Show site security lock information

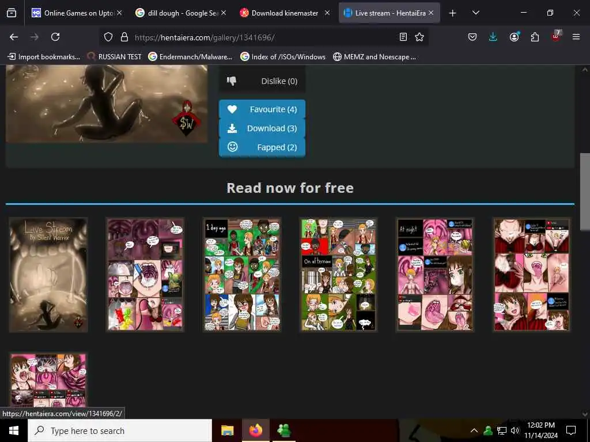coord(124,37)
